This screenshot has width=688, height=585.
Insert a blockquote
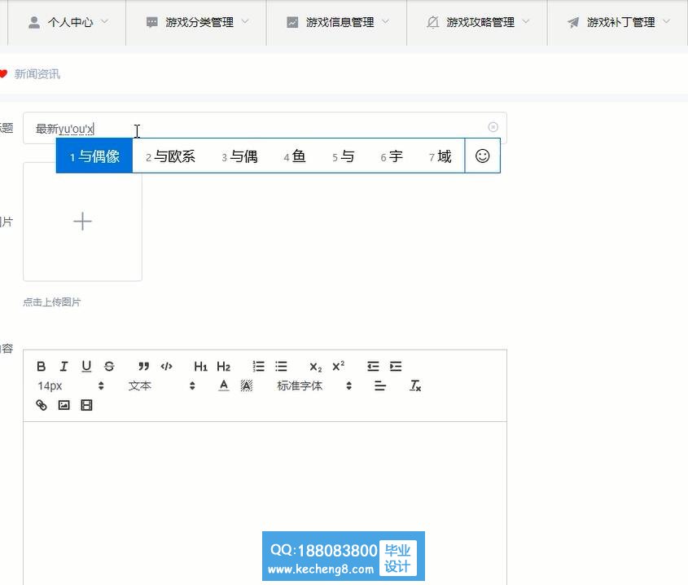[x=143, y=367]
